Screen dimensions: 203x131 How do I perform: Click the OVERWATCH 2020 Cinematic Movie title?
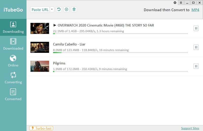pyautogui.click(x=106, y=25)
